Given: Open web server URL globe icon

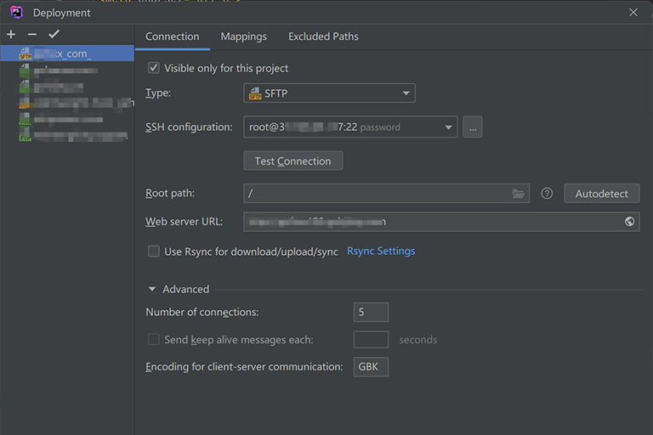Looking at the screenshot, I should (x=629, y=222).
